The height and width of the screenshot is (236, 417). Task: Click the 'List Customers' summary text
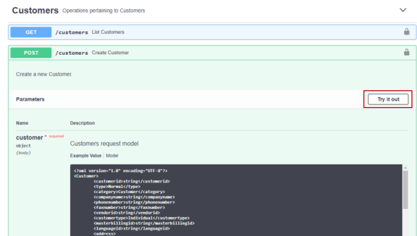[x=108, y=32]
